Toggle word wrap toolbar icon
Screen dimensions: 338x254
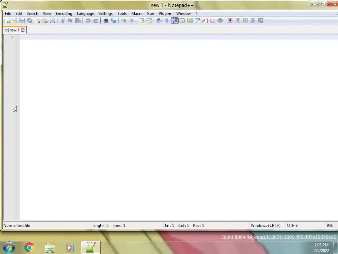pos(159,21)
